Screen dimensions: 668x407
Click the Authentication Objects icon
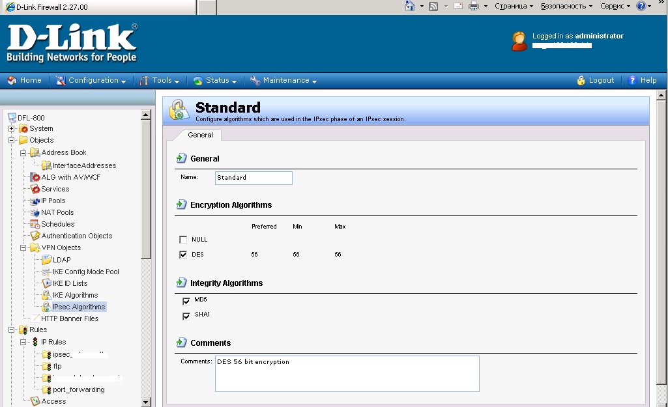tap(35, 236)
